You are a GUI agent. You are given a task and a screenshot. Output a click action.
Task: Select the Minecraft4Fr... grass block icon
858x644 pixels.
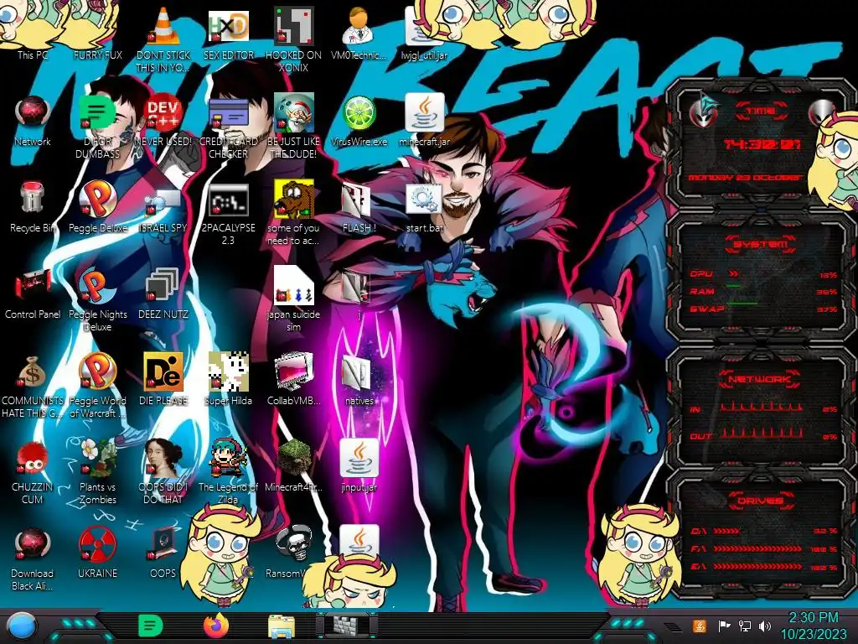coord(294,466)
